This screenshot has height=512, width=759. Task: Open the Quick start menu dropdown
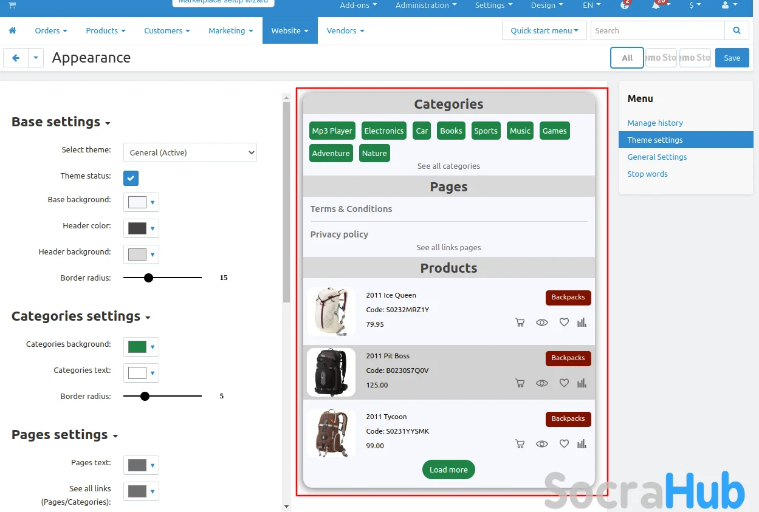pos(544,30)
